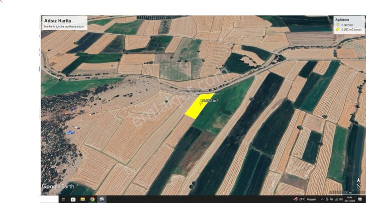Image resolution: width=366 pixels, height=203 pixels.
Task: Open the notification center icon
Action: pos(360,199)
